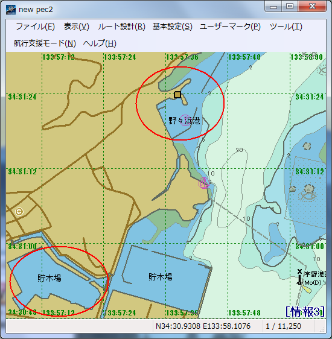The height and width of the screenshot is (339, 332).
Task: Click the circled C symbol on land
Action: pos(19,212)
